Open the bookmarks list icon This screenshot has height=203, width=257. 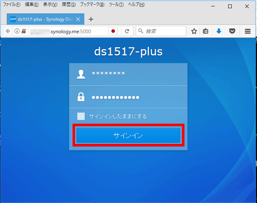coord(206,31)
